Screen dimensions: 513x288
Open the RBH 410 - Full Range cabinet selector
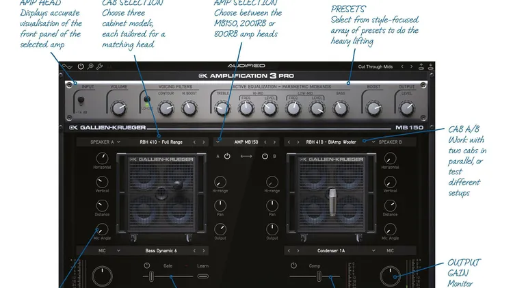coord(161,142)
